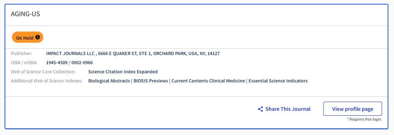
Task: Click the On Hold label text
Action: (x=25, y=38)
